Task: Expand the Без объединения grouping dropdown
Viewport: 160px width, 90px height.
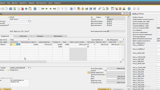Action: 123,39
